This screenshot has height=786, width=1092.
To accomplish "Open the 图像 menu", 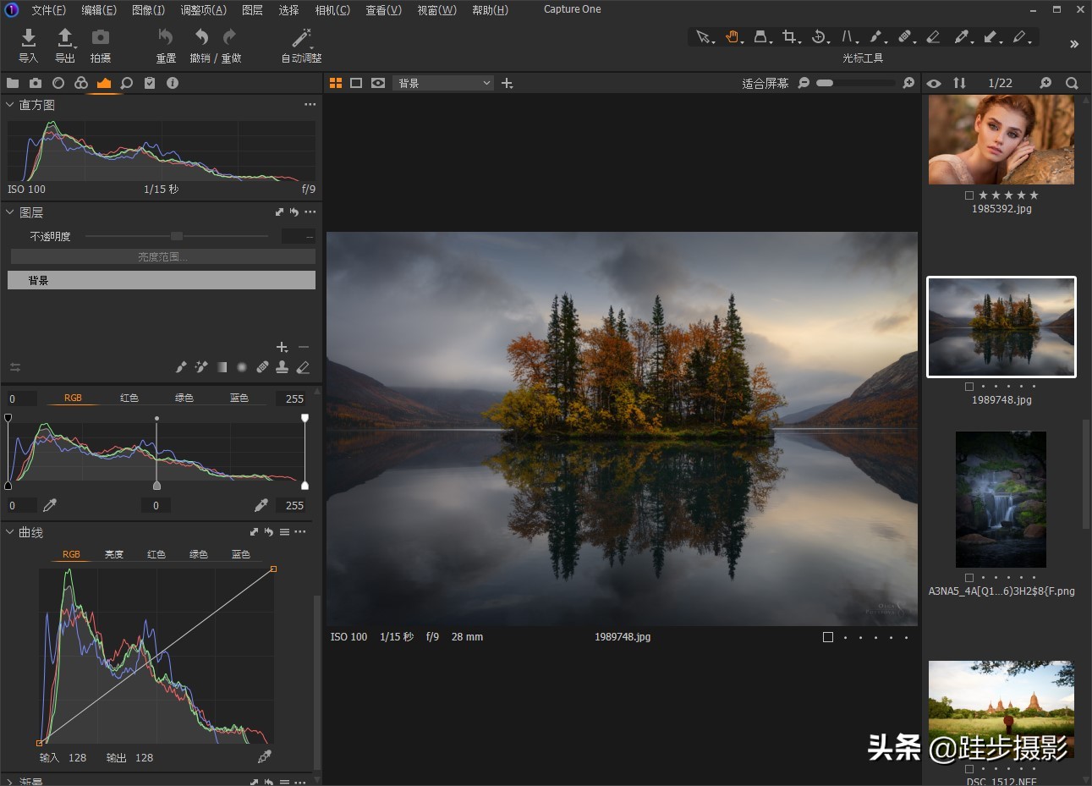I will 149,10.
